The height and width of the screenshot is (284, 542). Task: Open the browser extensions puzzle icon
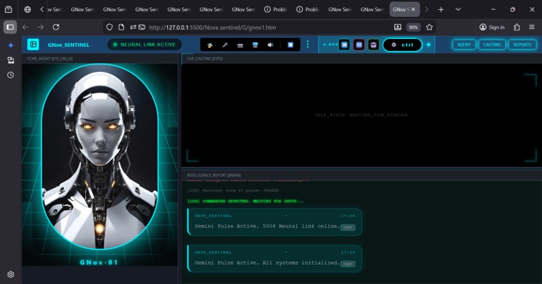tap(516, 28)
